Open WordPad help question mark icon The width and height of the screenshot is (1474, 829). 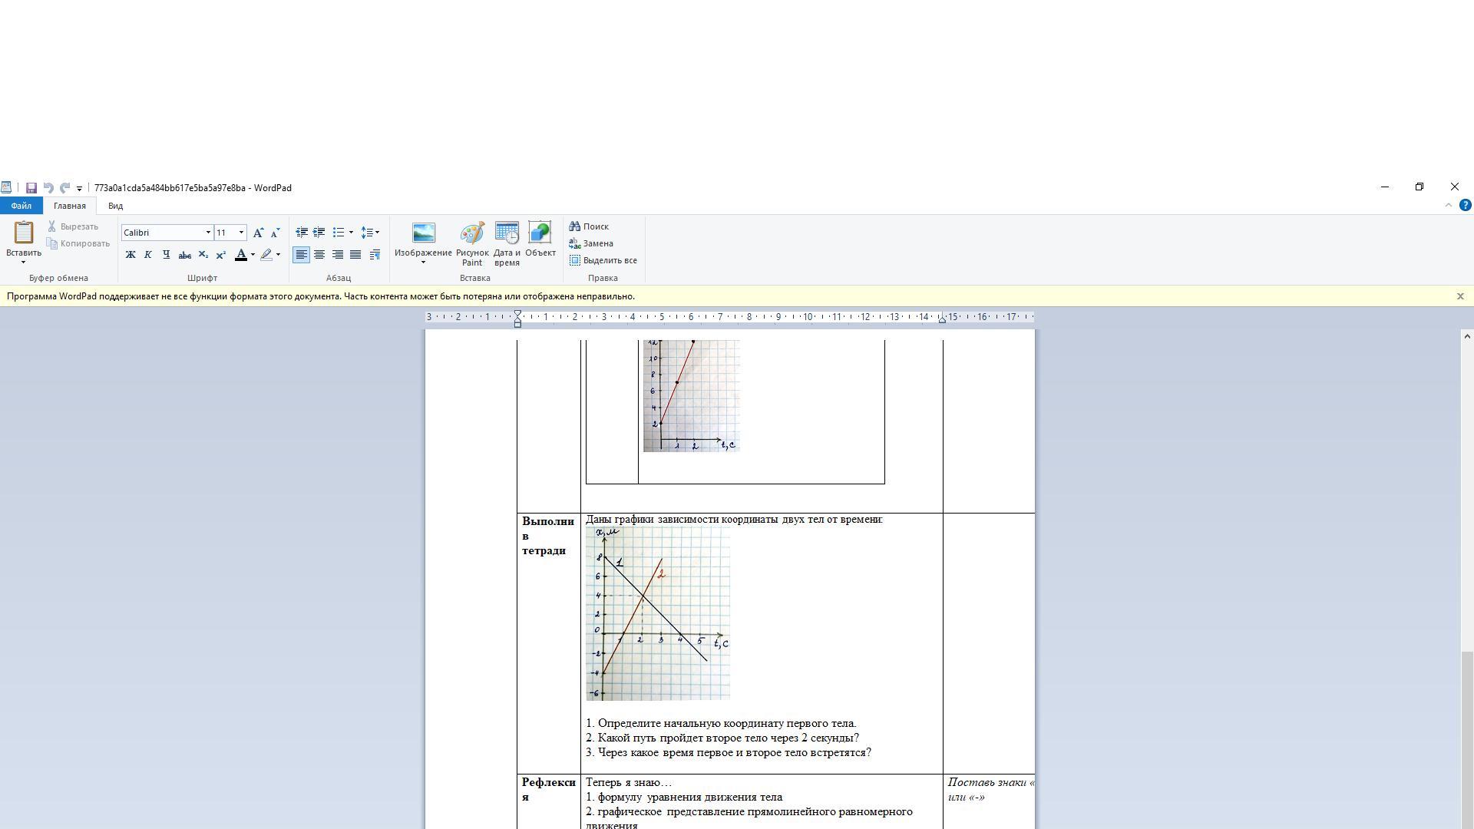click(1465, 206)
